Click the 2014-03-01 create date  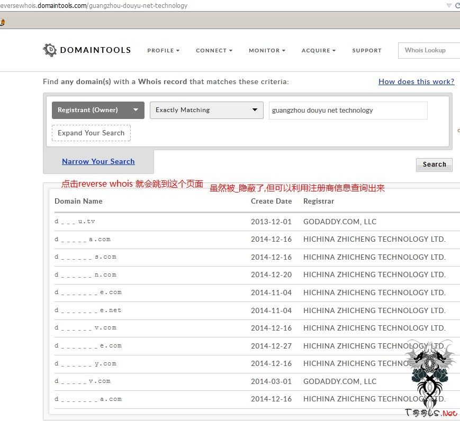coord(272,381)
